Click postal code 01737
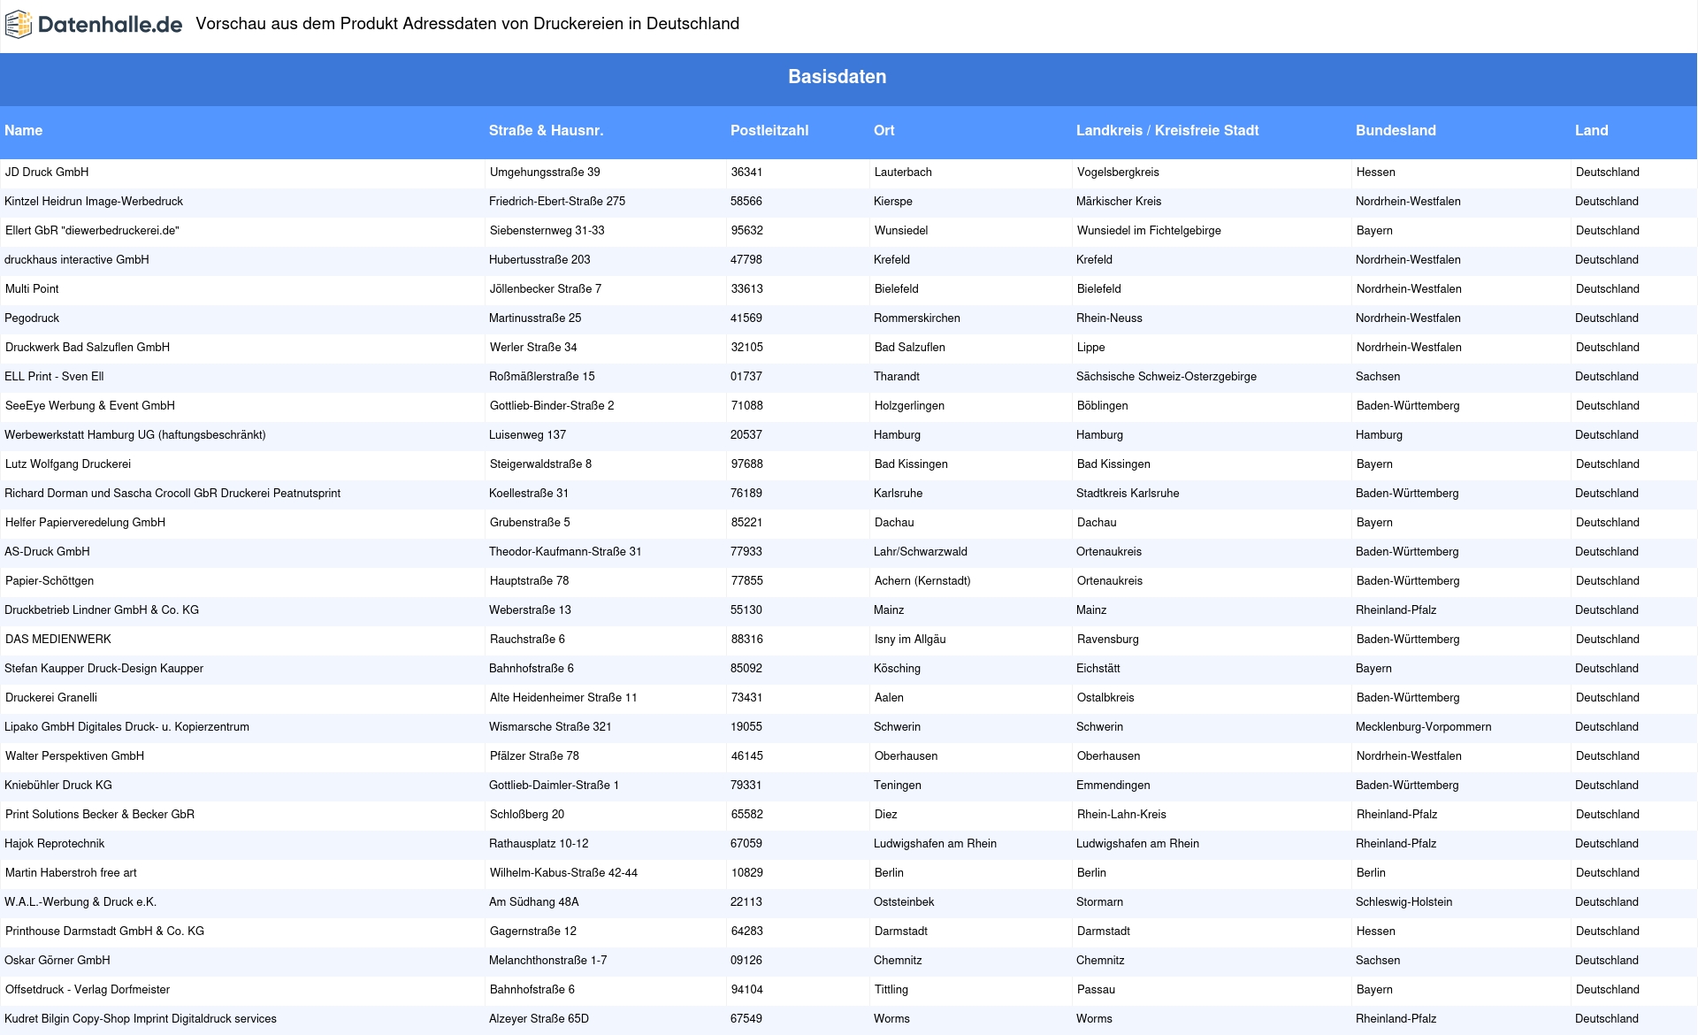 click(746, 377)
